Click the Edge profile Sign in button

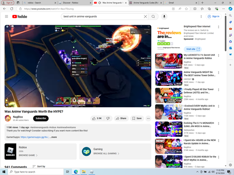[x=7, y=3]
